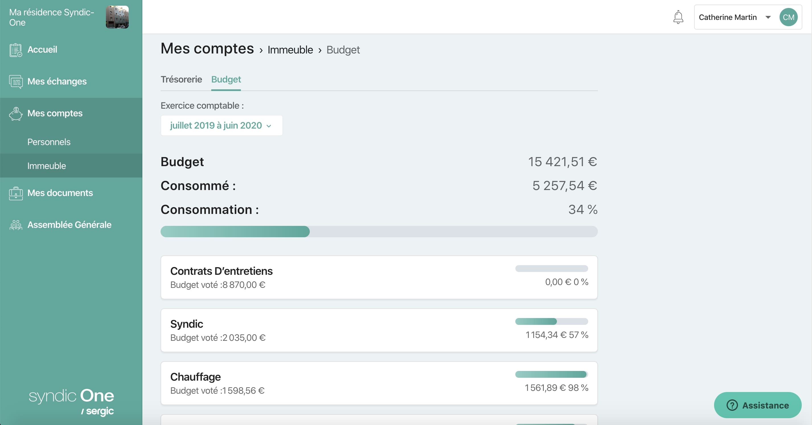The image size is (812, 425).
Task: Click the Assistance question mark icon
Action: 732,405
